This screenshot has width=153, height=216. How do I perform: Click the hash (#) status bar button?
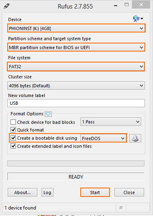point(121,207)
